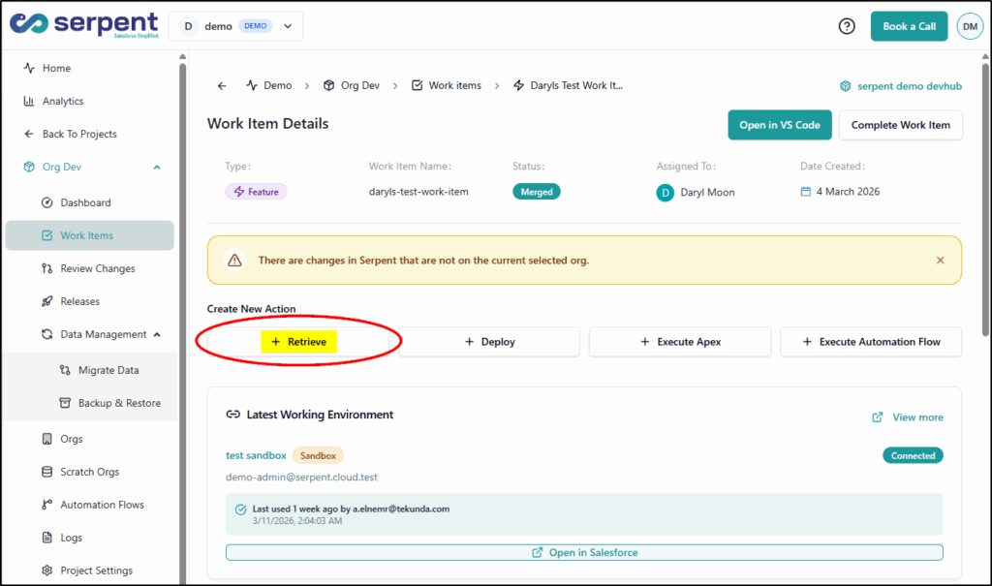Click the warning triangle icon in banner
The image size is (992, 586).
click(x=234, y=261)
